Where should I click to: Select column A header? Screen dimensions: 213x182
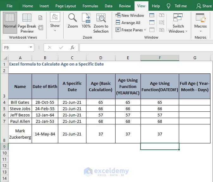coord(20,58)
